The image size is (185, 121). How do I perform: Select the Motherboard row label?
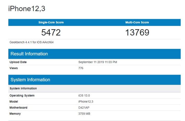pos(18,108)
